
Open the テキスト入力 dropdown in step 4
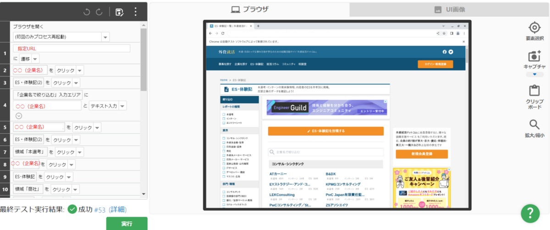(123, 106)
